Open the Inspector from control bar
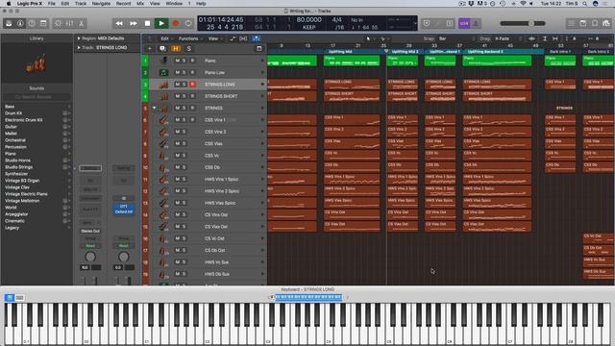615x346 pixels. (x=20, y=23)
